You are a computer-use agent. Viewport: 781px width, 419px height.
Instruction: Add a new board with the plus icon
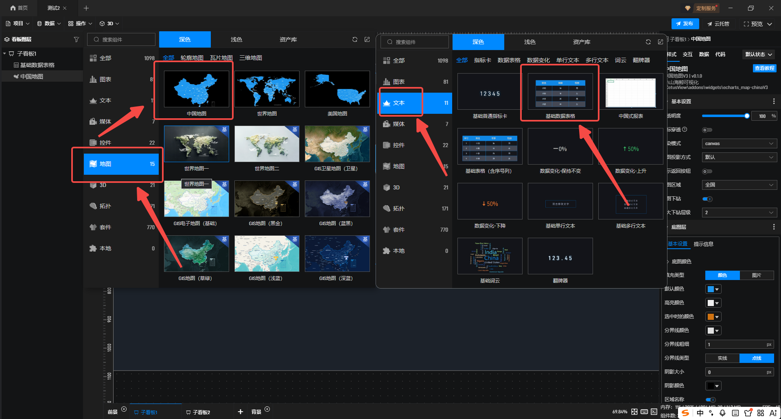(x=241, y=412)
